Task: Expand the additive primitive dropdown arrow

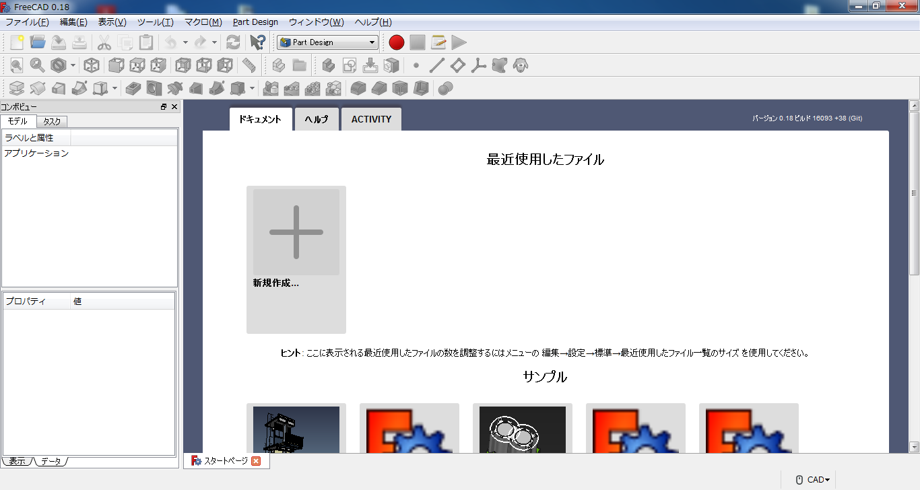Action: pyautogui.click(x=114, y=88)
